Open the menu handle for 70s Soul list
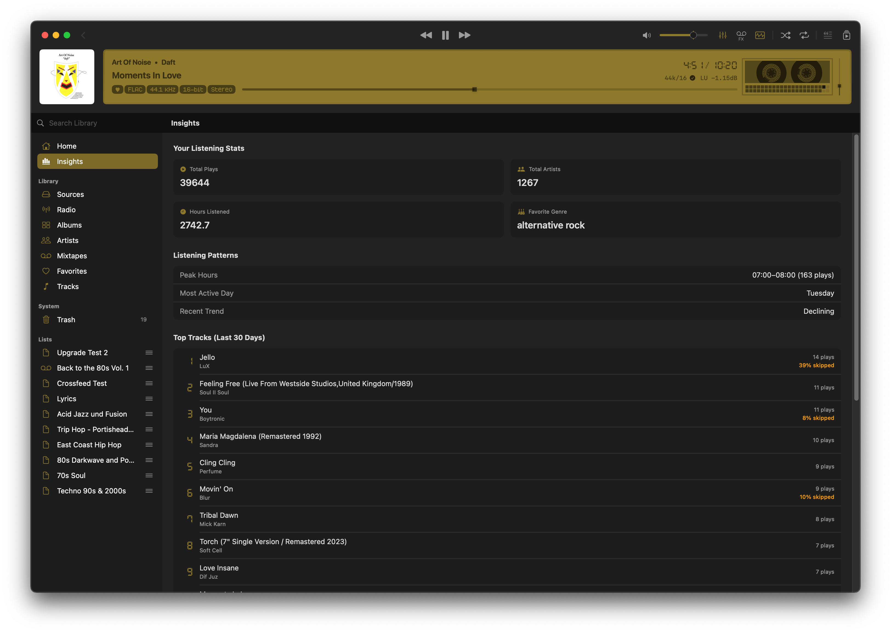Screen dimensions: 891x633 [149, 476]
